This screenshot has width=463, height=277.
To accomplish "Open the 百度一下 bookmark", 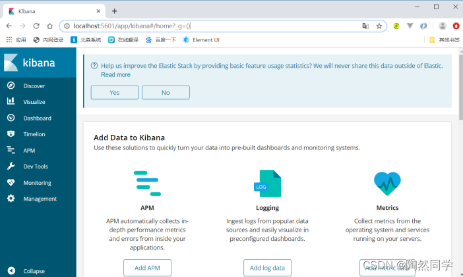I will (x=161, y=39).
